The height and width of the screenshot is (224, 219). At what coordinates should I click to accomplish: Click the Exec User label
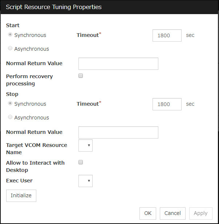pyautogui.click(x=19, y=181)
